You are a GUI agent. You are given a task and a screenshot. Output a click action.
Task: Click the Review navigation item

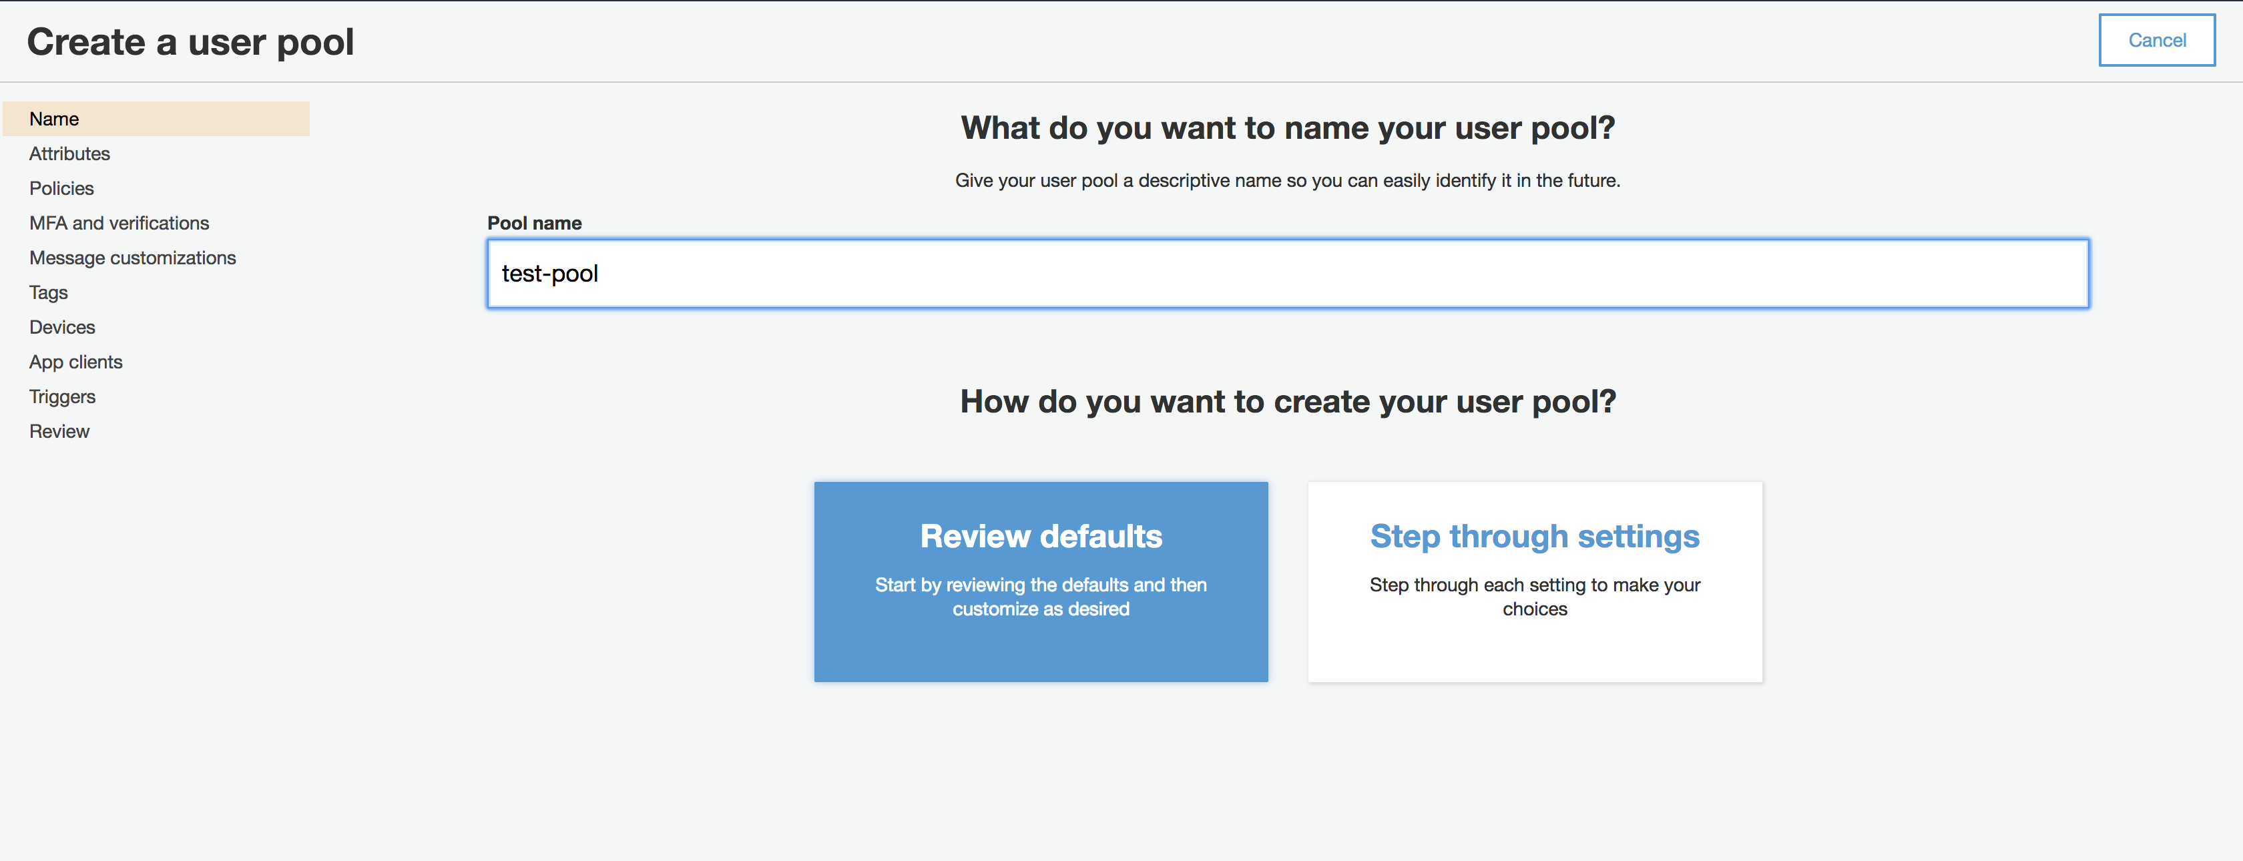click(57, 431)
